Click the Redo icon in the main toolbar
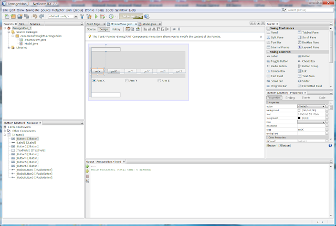 point(41,16)
